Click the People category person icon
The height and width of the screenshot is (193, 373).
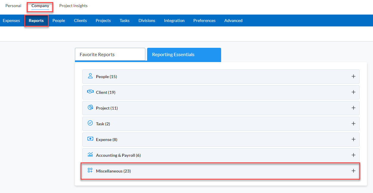90,76
